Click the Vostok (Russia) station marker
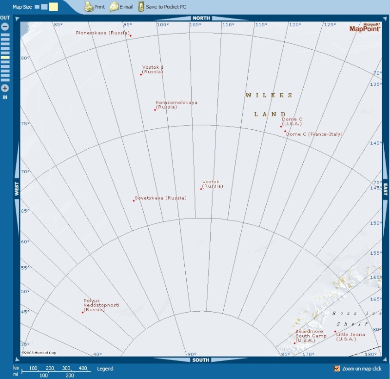 (201, 189)
